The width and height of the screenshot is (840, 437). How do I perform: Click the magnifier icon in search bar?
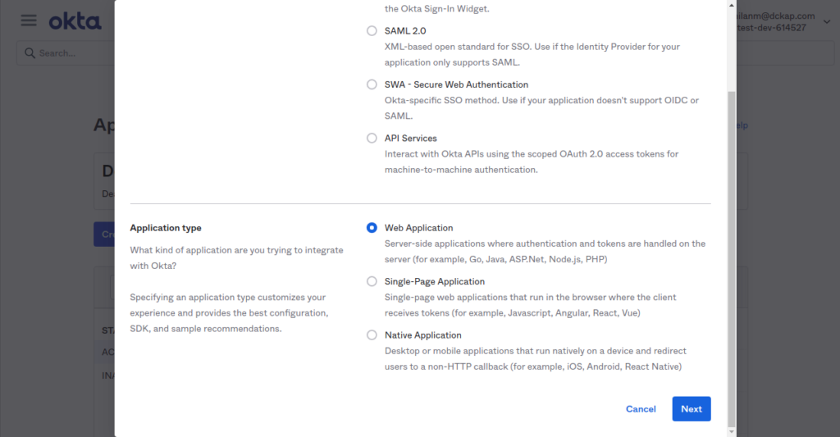(30, 53)
